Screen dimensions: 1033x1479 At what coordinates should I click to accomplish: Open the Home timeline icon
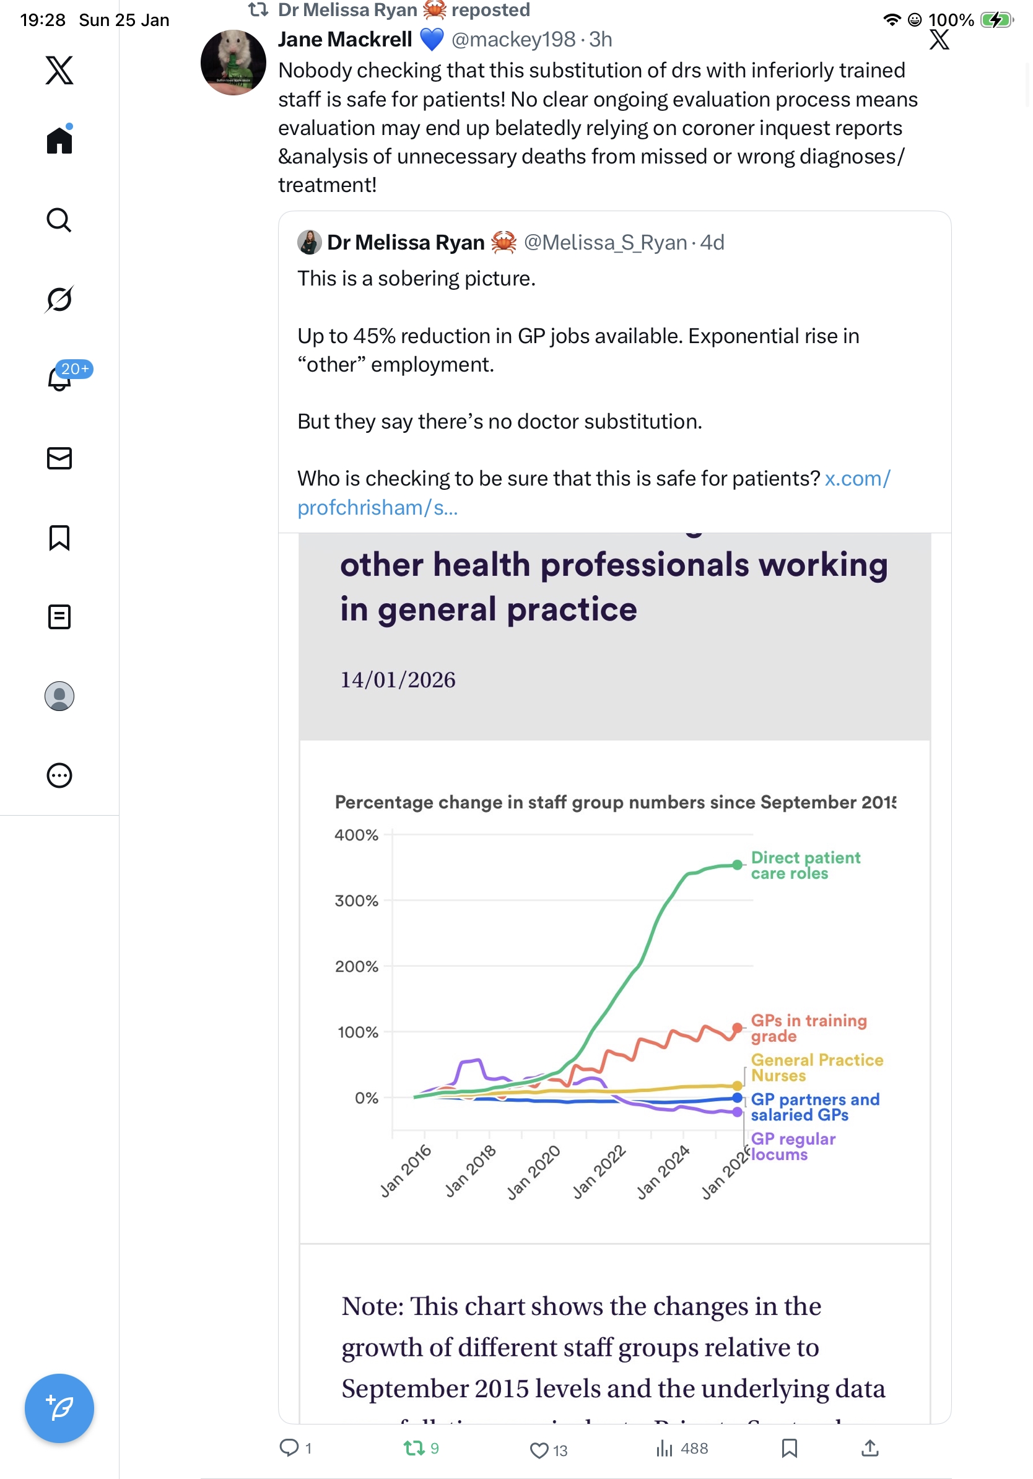click(59, 141)
